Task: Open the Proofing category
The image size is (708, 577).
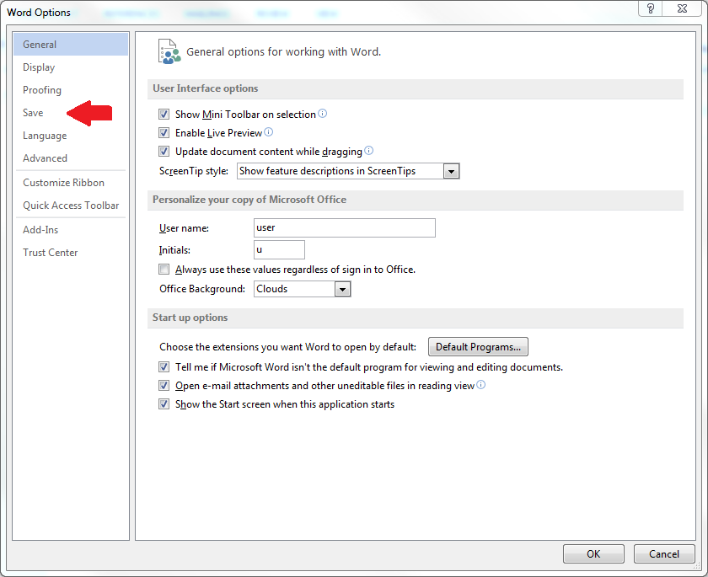Action: click(71, 90)
